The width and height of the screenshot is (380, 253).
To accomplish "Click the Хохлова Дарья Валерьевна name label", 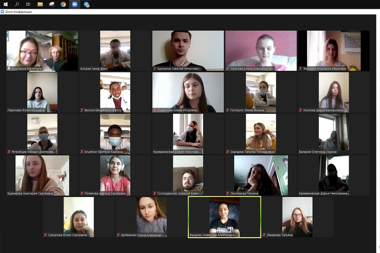I will pos(323,110).
